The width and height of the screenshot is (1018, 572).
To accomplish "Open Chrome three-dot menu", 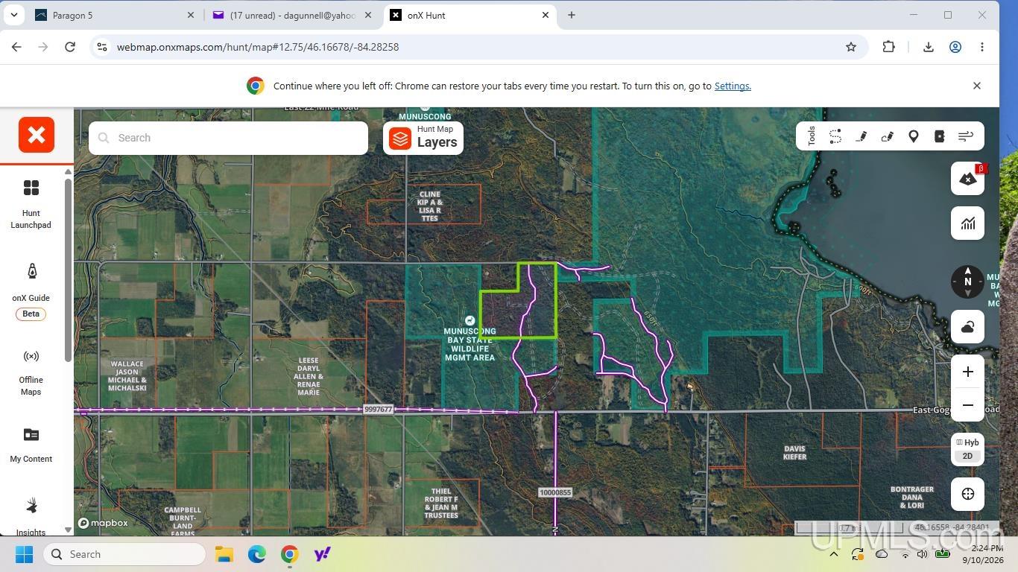I will [982, 47].
